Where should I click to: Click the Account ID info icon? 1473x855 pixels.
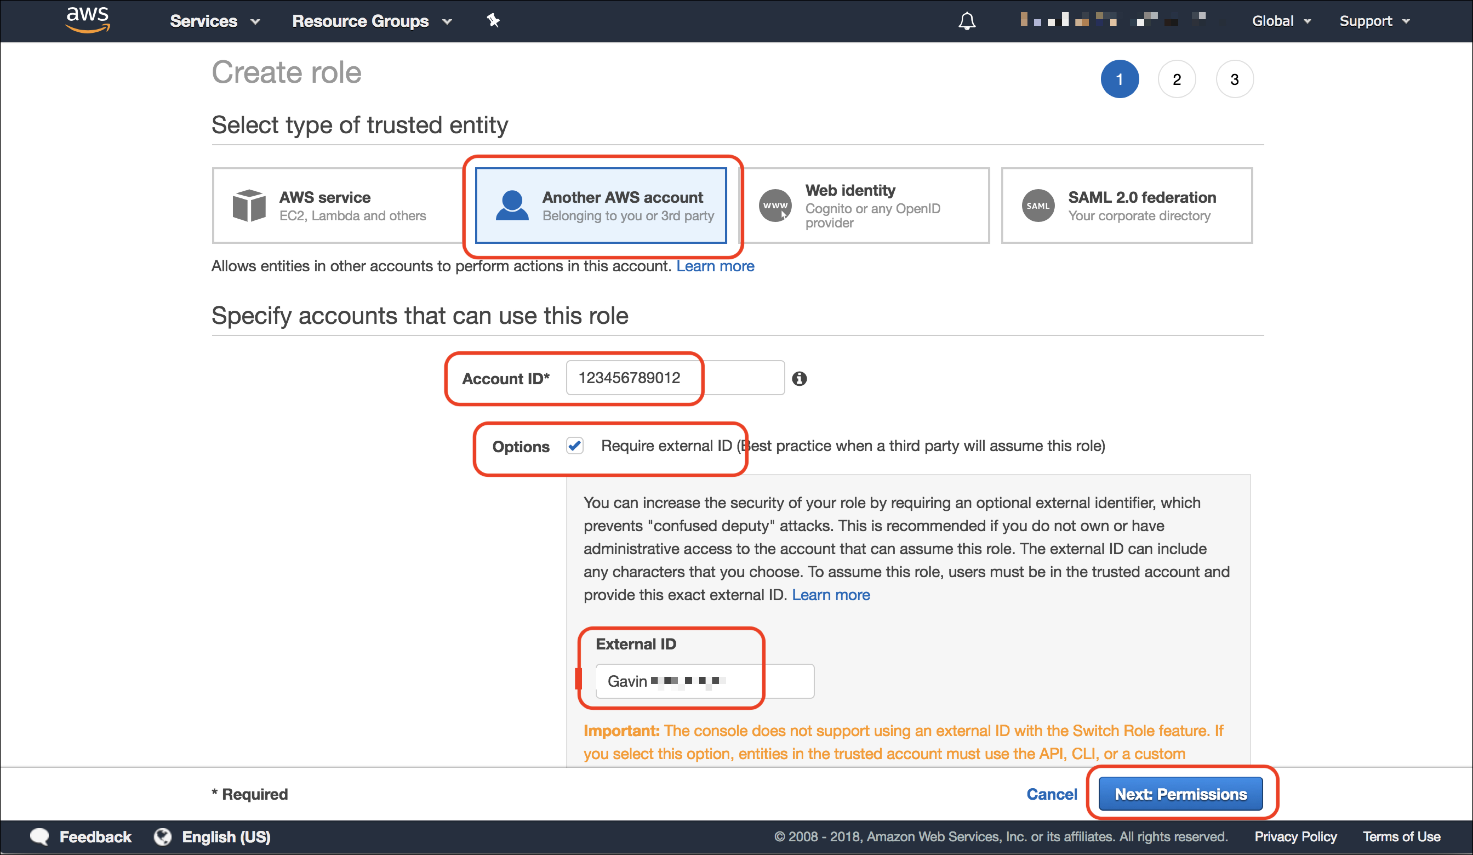point(799,379)
